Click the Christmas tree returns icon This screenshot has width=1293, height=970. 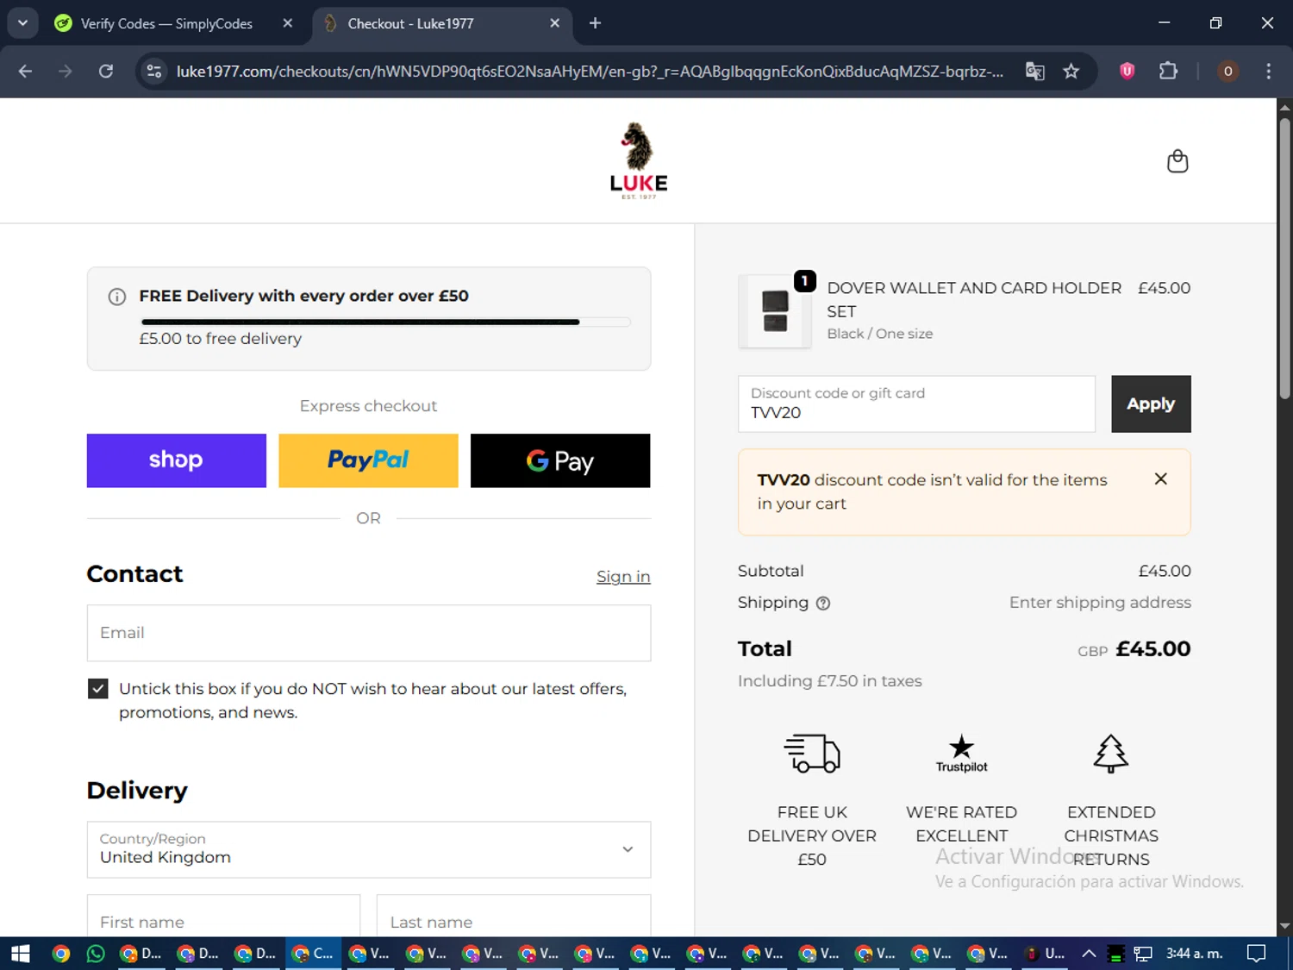point(1110,754)
